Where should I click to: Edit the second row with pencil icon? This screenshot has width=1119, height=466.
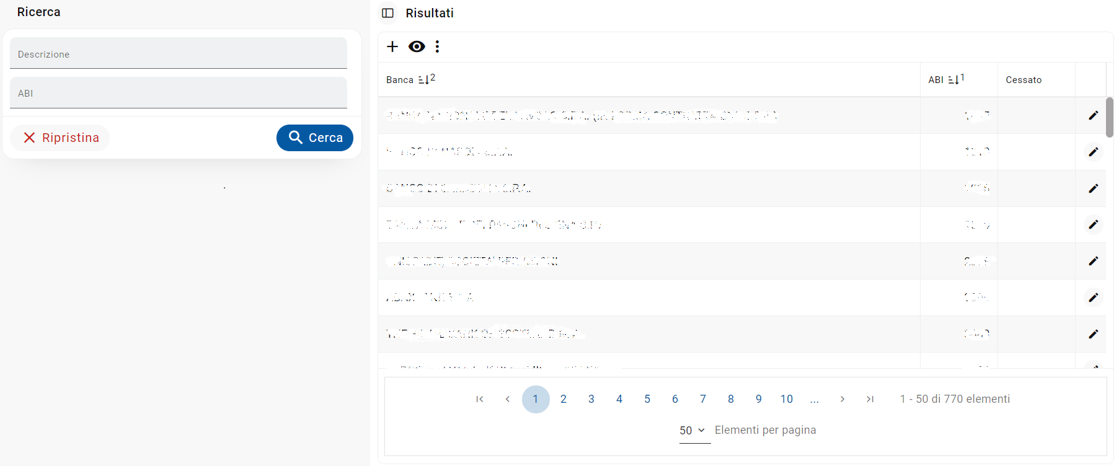1093,152
